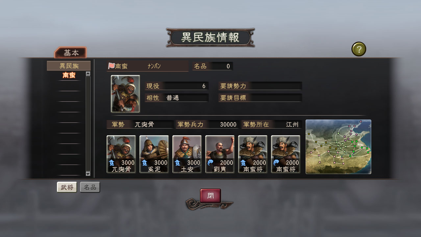Open the China minimap
Viewport: 421px width, 237px height.
[338, 147]
